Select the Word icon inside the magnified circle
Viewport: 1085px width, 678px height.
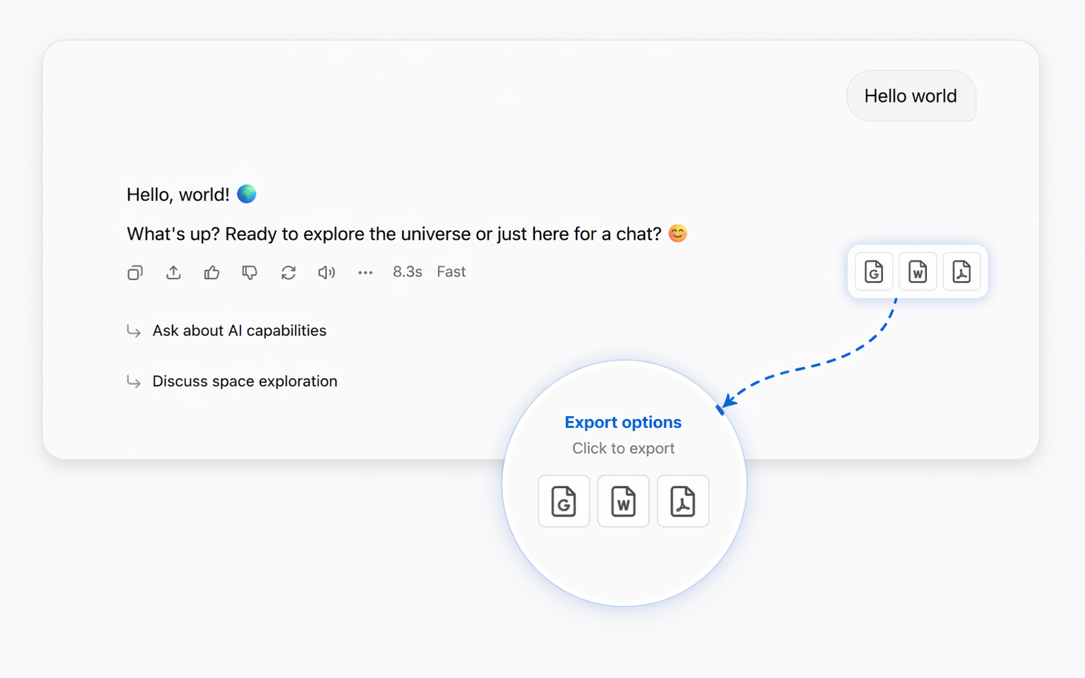coord(623,501)
